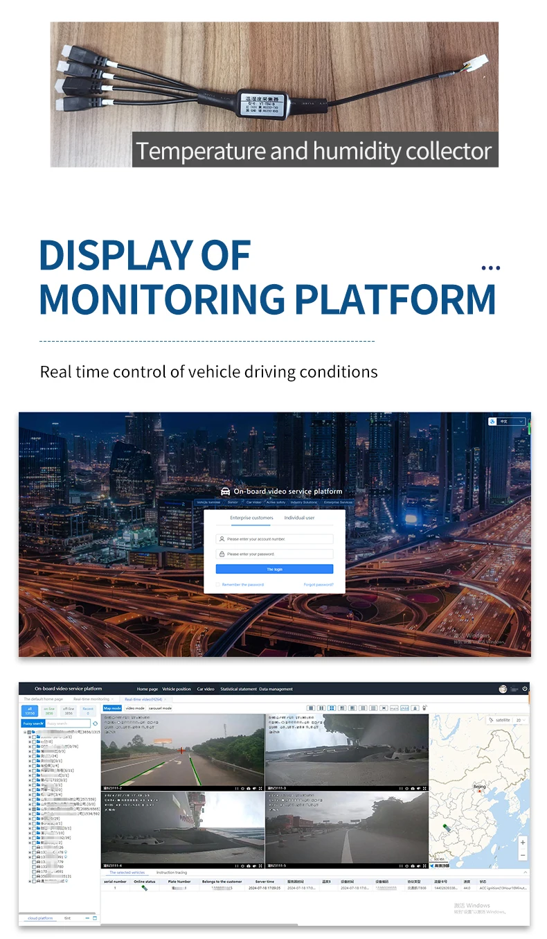Open Forgot password link
Viewport: 547px width, 939px height.
pyautogui.click(x=319, y=585)
